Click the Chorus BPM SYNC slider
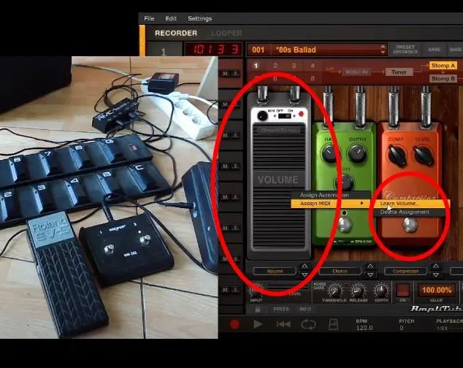463x368 pixels. pos(344,242)
